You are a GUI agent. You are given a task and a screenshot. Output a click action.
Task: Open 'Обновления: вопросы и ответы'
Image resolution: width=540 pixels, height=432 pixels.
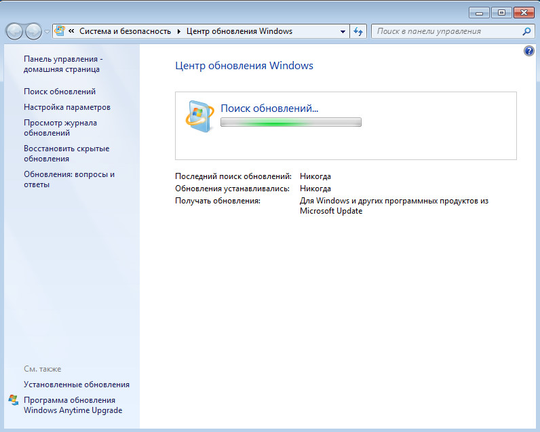69,179
